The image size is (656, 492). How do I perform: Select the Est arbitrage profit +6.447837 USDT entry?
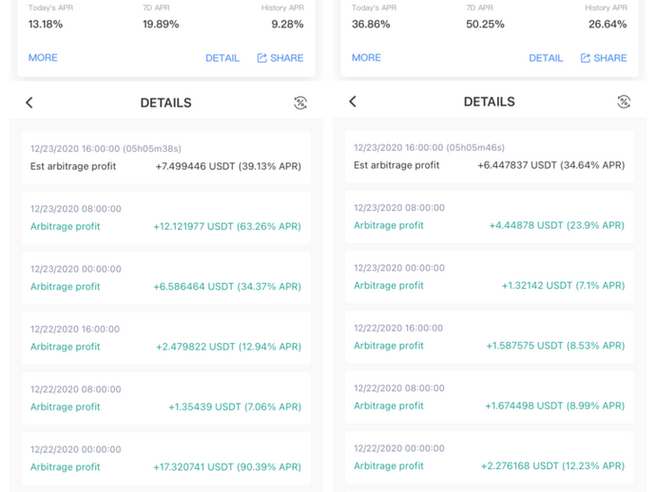point(489,157)
